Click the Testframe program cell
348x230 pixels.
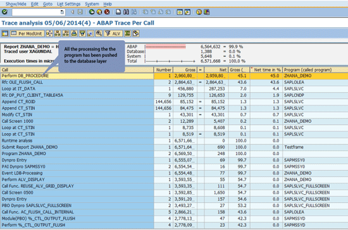point(315,147)
